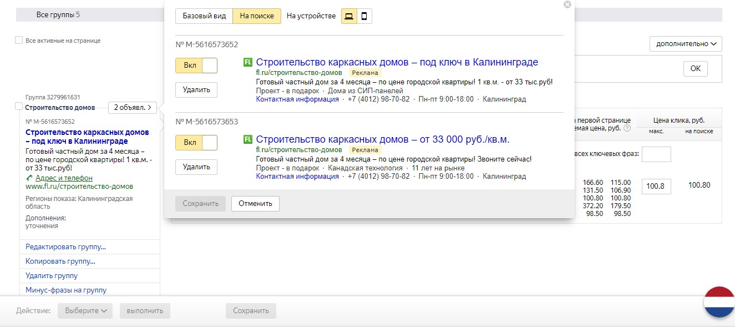Select the 'На поиске' view tab
The image size is (735, 327).
click(257, 16)
